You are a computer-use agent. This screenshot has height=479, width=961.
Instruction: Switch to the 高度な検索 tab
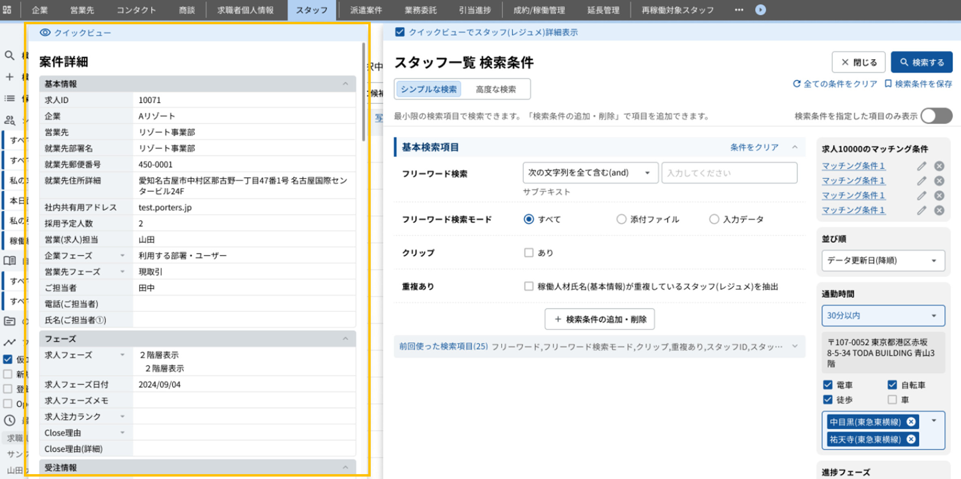coord(495,89)
